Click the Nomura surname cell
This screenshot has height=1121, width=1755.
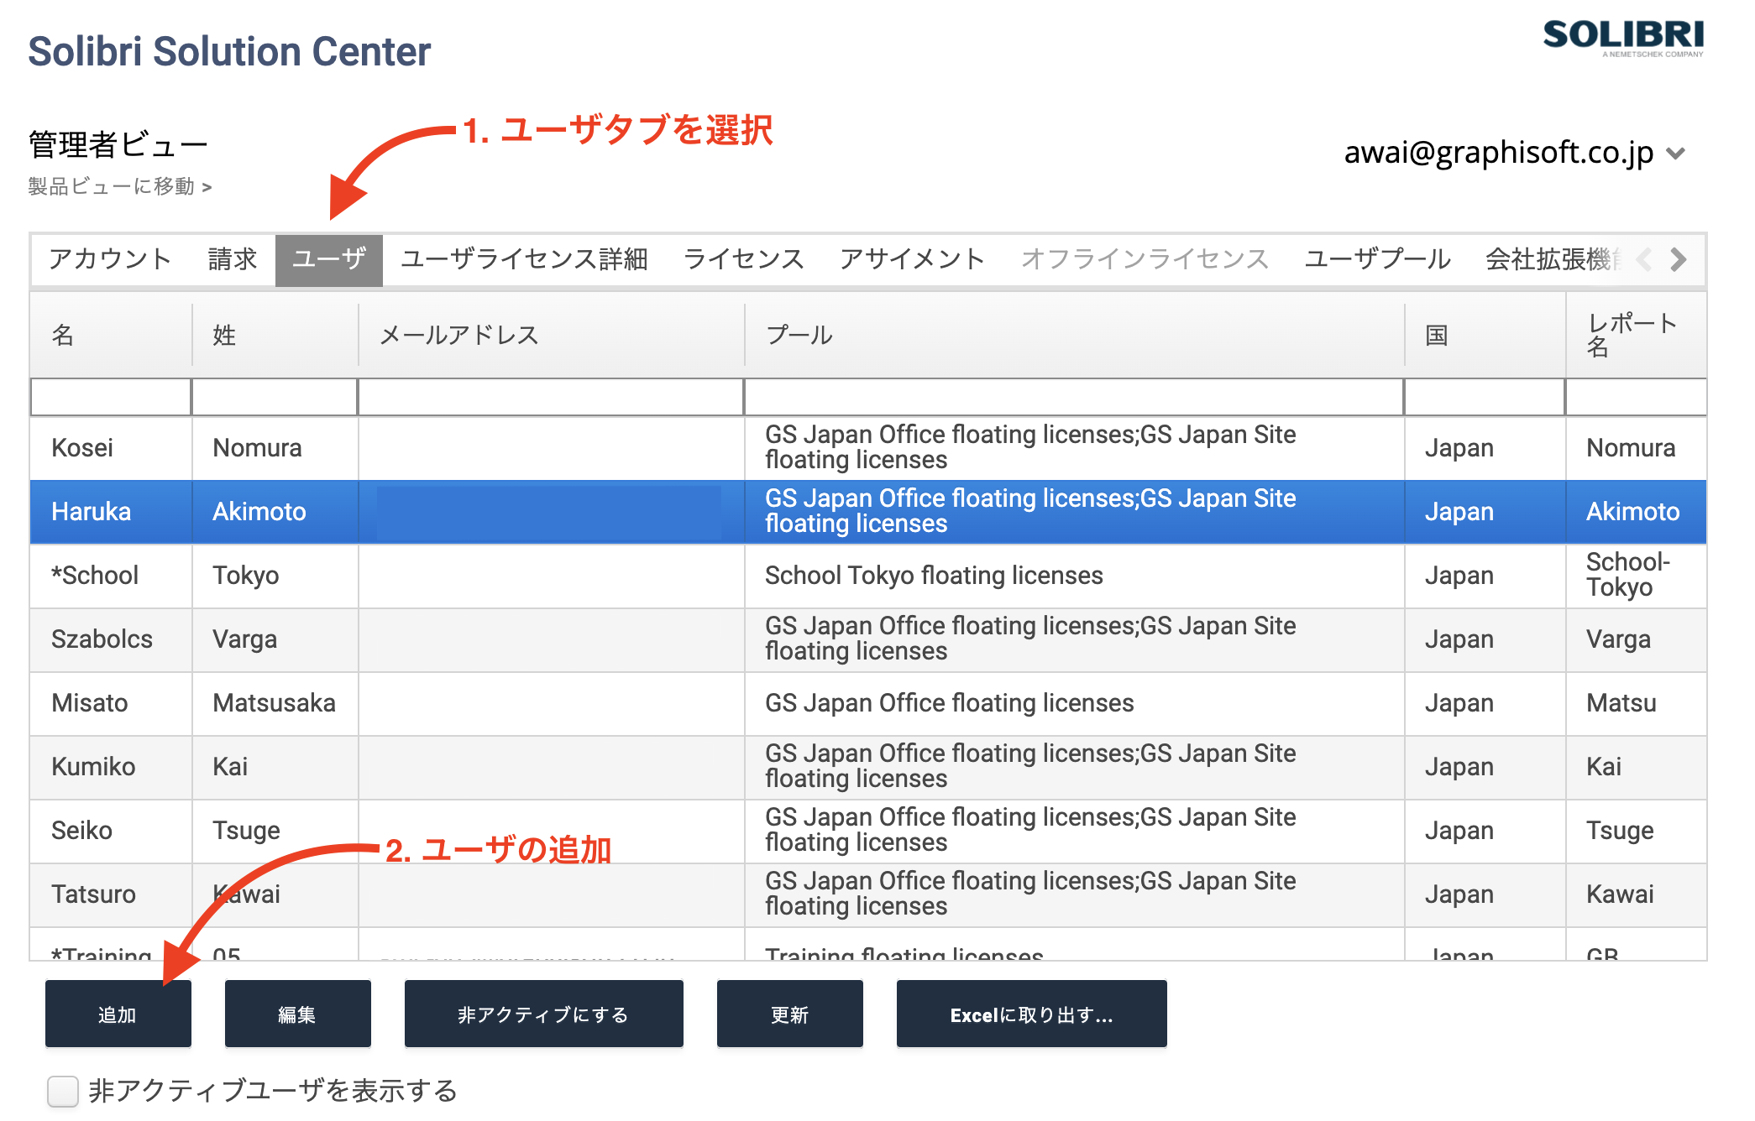pos(275,448)
